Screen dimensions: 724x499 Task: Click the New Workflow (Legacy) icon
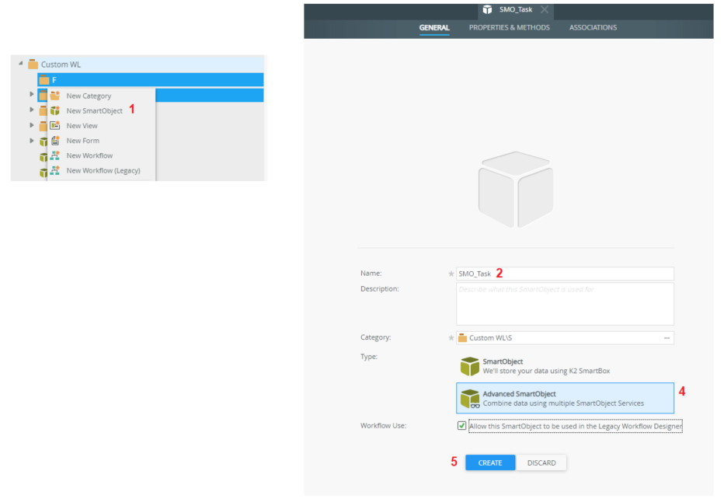click(x=54, y=171)
